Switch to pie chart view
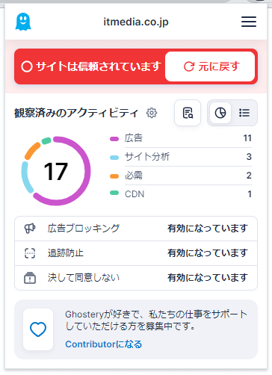 220,113
